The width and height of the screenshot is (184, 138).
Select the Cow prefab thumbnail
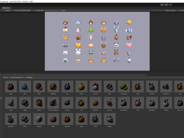click(x=110, y=87)
